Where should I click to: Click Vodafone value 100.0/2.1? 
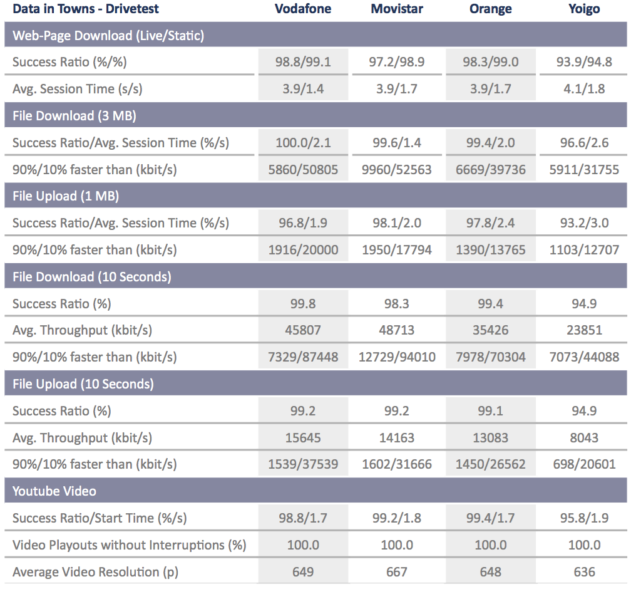[303, 143]
